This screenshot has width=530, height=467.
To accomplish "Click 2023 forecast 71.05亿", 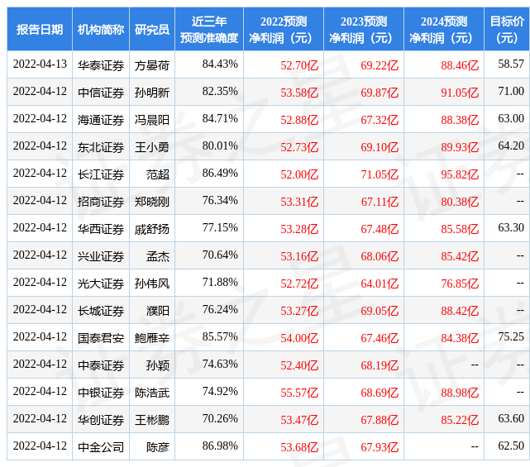I will coord(380,174).
